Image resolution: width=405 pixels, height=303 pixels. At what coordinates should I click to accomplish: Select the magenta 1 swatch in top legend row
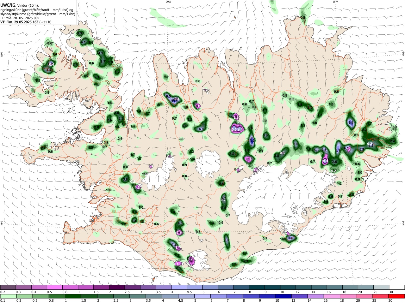point(86,288)
